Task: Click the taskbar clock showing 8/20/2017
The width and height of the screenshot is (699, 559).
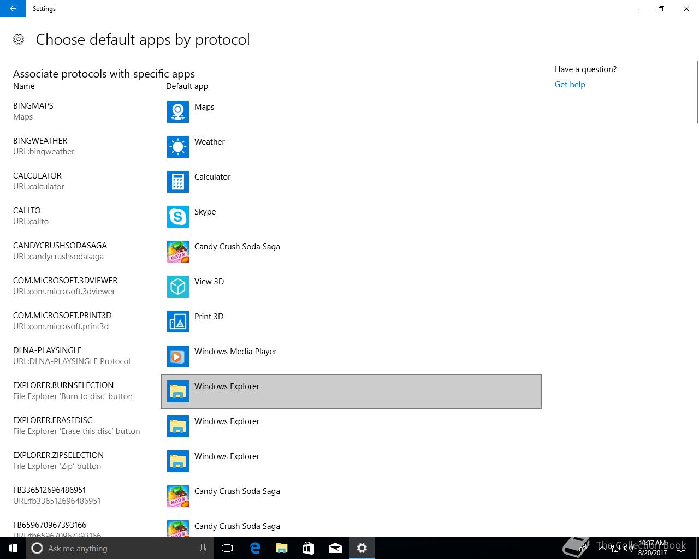Action: [653, 548]
